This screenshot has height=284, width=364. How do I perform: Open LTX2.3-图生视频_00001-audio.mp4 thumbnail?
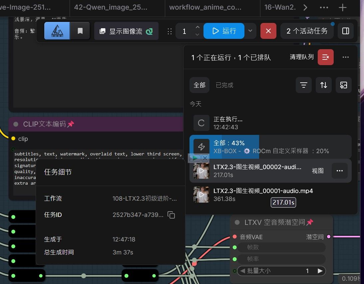pos(201,195)
